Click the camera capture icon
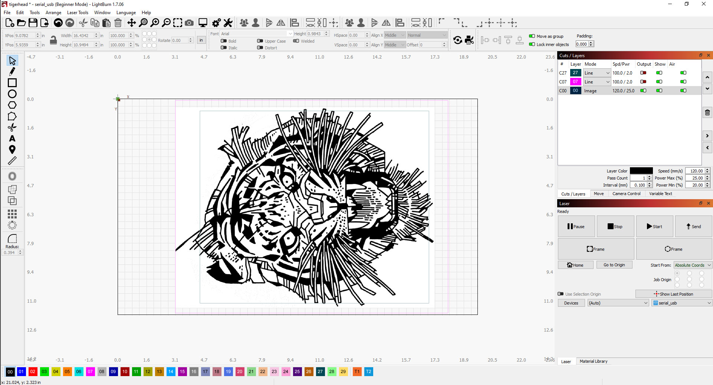The image size is (713, 385). [189, 23]
